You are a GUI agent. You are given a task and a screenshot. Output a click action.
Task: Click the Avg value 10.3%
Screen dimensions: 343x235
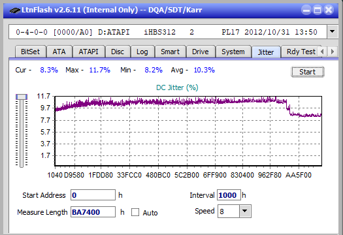pyautogui.click(x=204, y=70)
